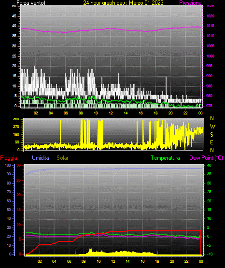Image resolution: width=225 pixels, height=268 pixels.
Task: Click the Forza vento axis title
Action: [31, 3]
